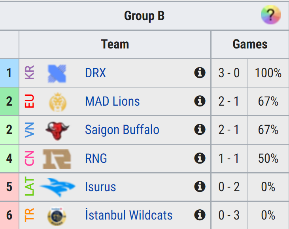Click the DRX team logo
The width and height of the screenshot is (289, 229).
pyautogui.click(x=57, y=73)
